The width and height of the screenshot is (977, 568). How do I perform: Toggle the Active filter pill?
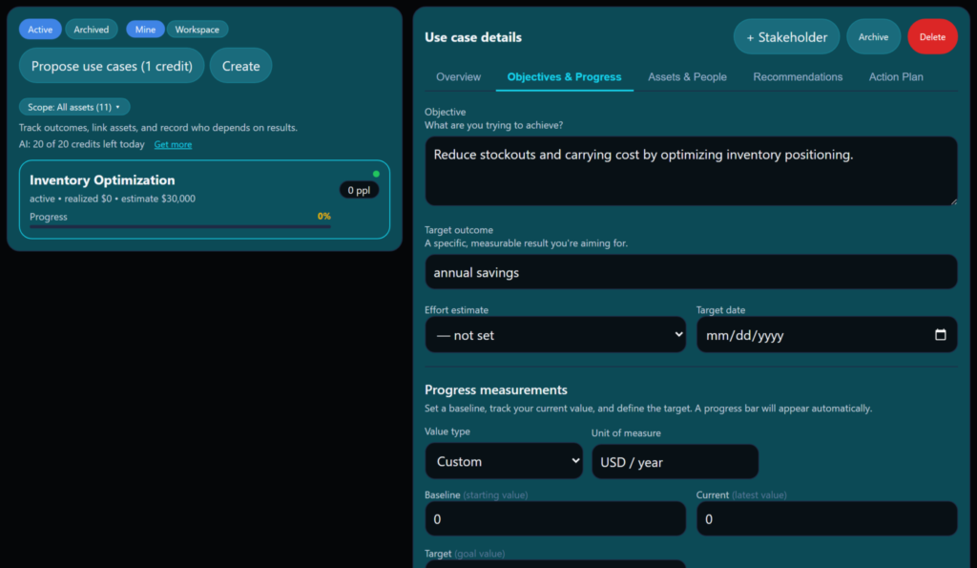[40, 30]
